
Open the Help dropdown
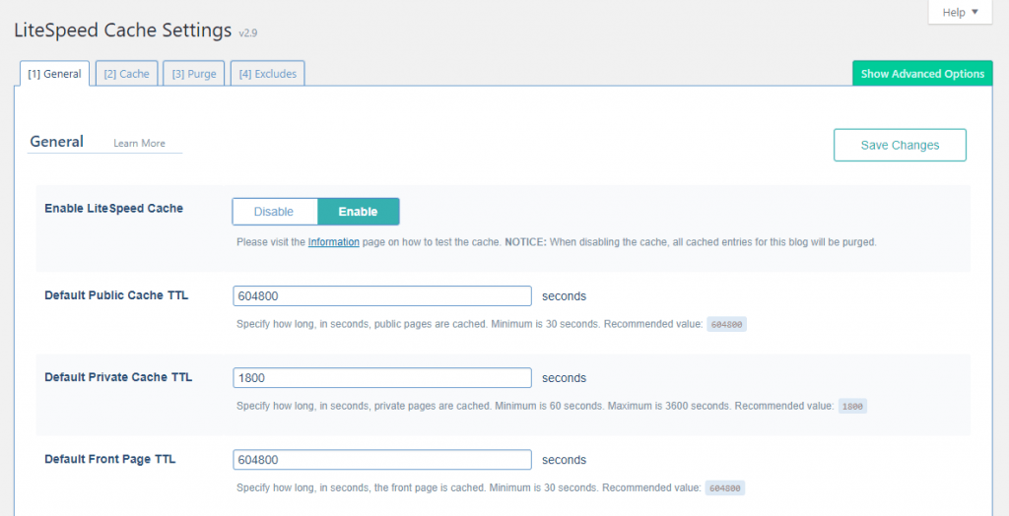click(960, 13)
